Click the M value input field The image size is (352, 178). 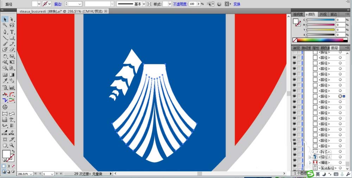[340, 25]
